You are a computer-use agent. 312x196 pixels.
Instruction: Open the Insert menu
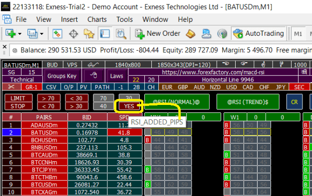[69, 19]
